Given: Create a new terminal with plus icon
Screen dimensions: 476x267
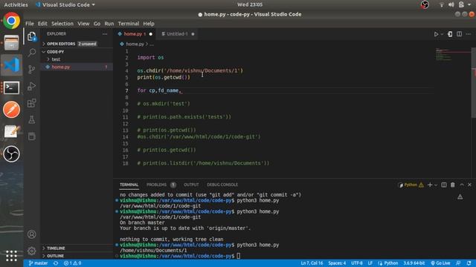Looking at the screenshot, I should tap(430, 185).
